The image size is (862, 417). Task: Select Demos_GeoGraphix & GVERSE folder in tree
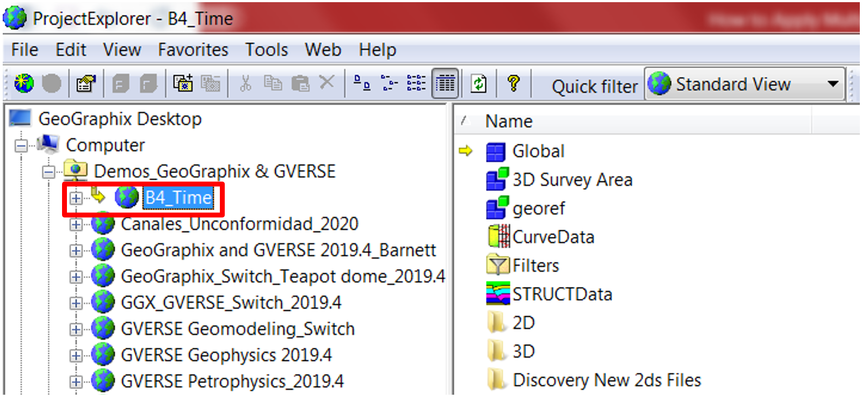(215, 171)
